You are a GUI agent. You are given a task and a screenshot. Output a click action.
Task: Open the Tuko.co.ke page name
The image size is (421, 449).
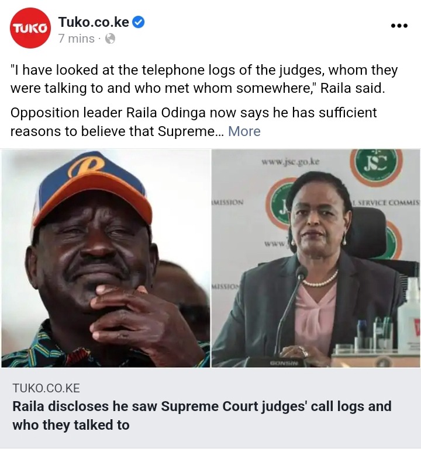pyautogui.click(x=94, y=22)
